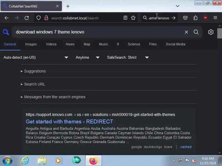Click the insecure connection padlock icon
This screenshot has width=222, height=166.
(46, 18)
